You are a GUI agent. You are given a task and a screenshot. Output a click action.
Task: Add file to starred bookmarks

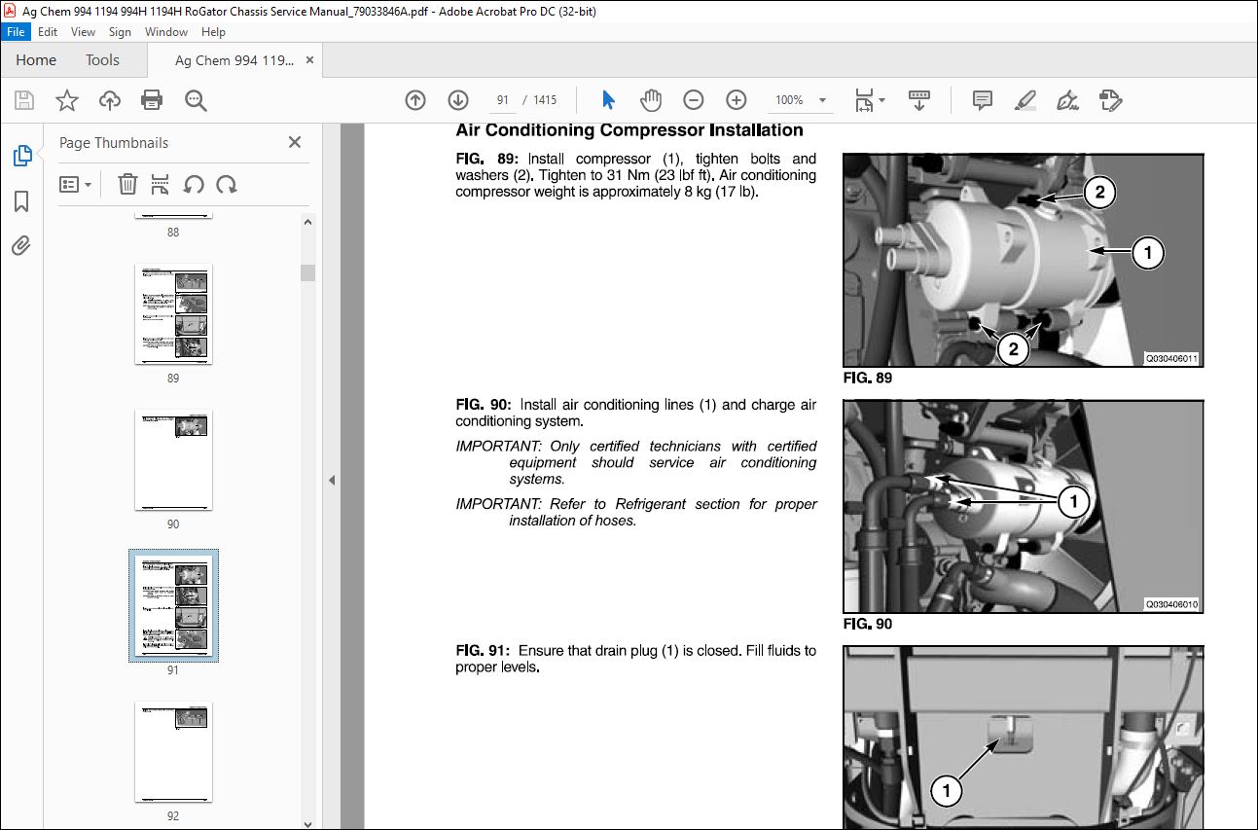(67, 100)
